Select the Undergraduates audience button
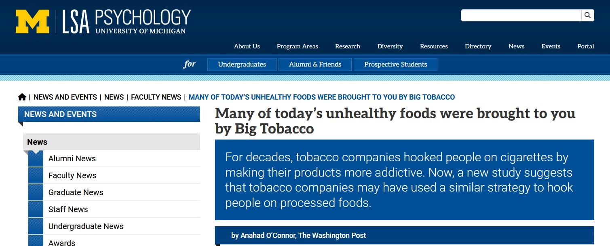Screen dimensions: 610x246 click(x=242, y=65)
